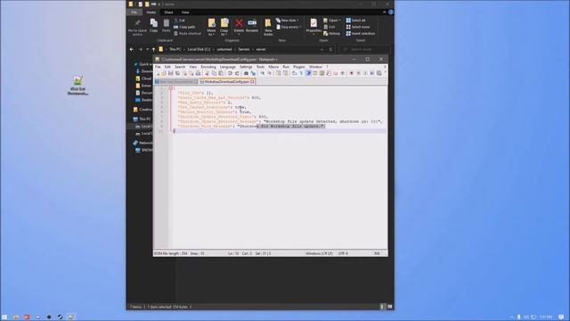Click the Explorer Back navigation arrow
This screenshot has width=570, height=321.
(x=132, y=50)
